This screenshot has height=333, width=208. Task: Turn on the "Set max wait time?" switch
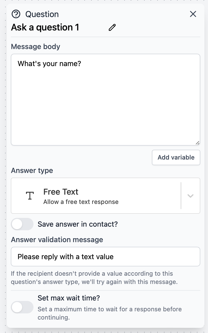[22, 307]
